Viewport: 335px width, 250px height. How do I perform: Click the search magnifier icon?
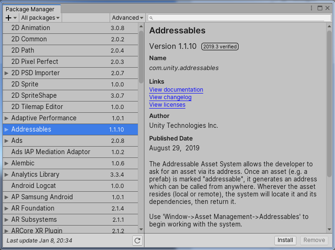[x=151, y=18]
